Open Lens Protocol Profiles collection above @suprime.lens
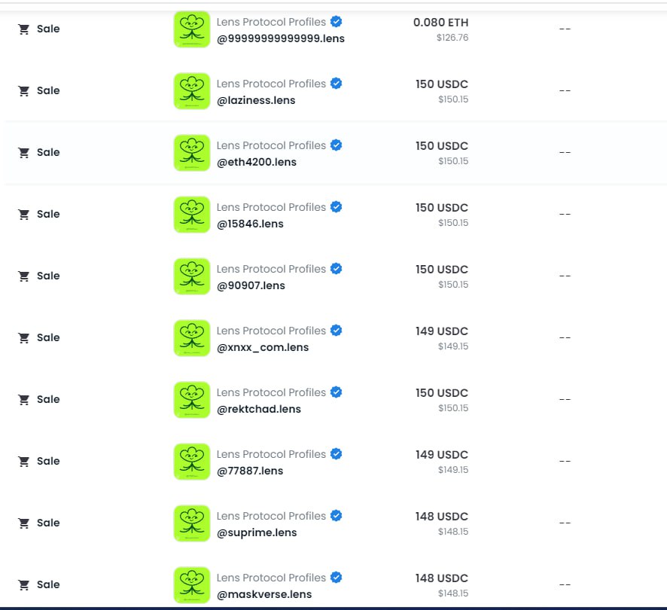 click(x=272, y=516)
